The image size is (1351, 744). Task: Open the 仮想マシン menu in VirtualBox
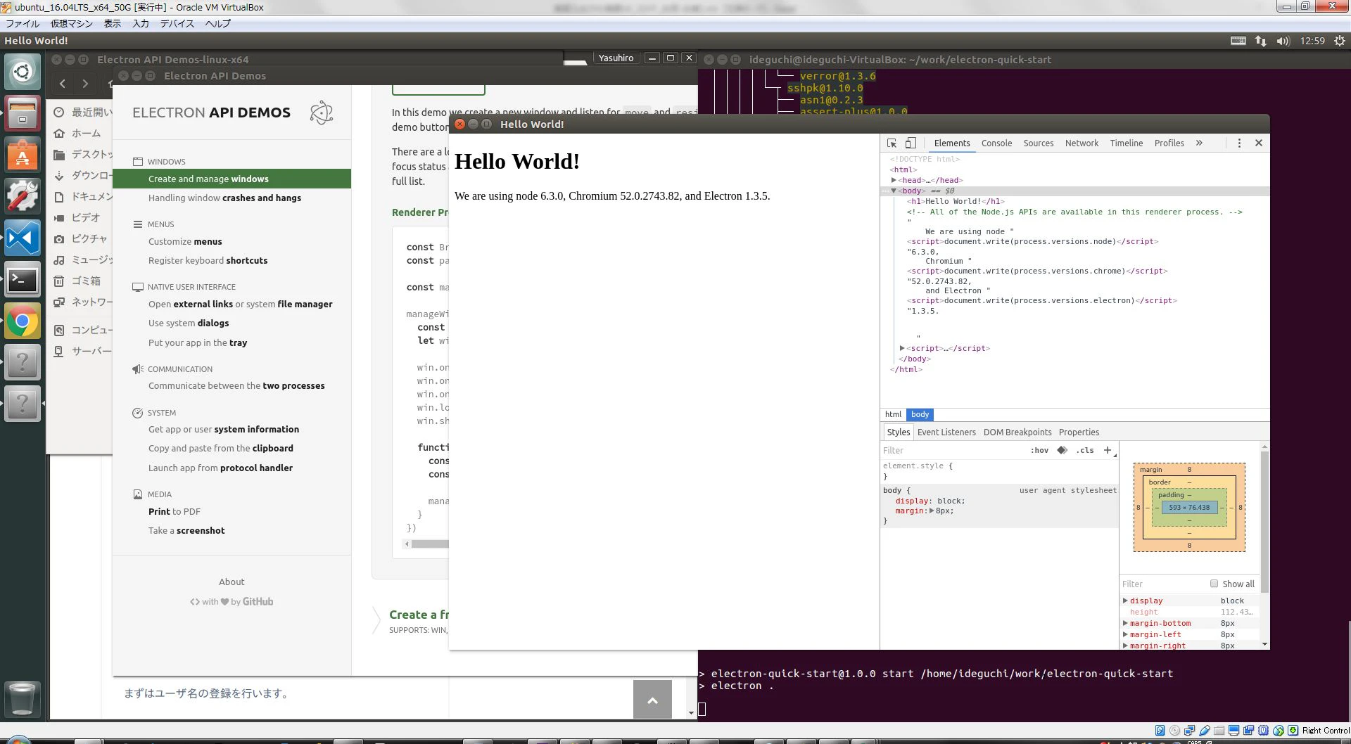tap(71, 23)
